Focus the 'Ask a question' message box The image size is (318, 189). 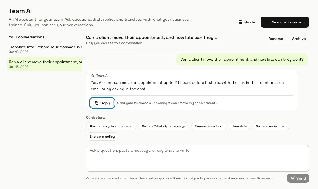pyautogui.click(x=198, y=158)
